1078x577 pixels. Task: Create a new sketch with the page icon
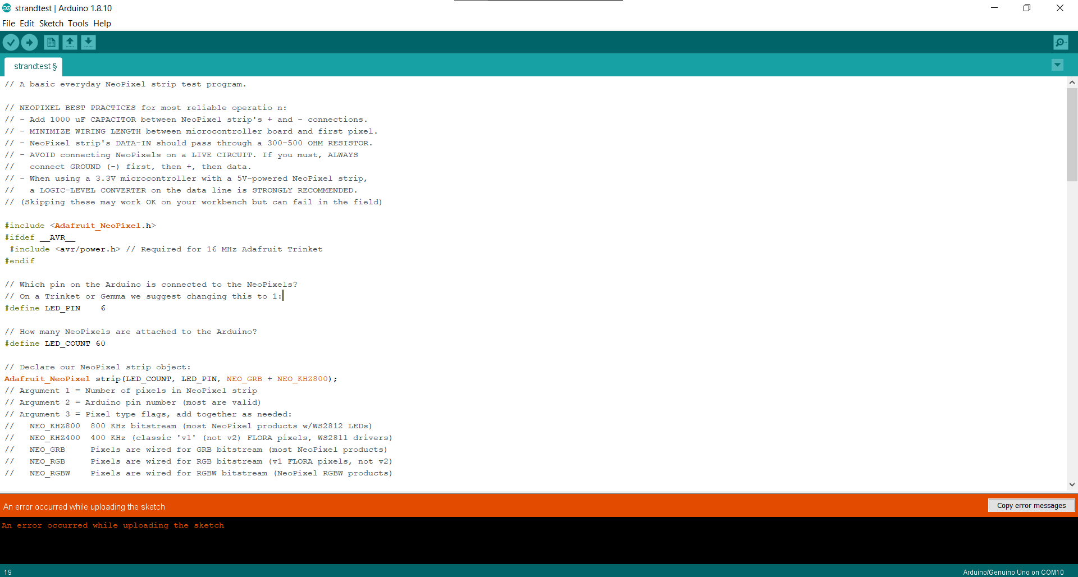[x=51, y=42]
